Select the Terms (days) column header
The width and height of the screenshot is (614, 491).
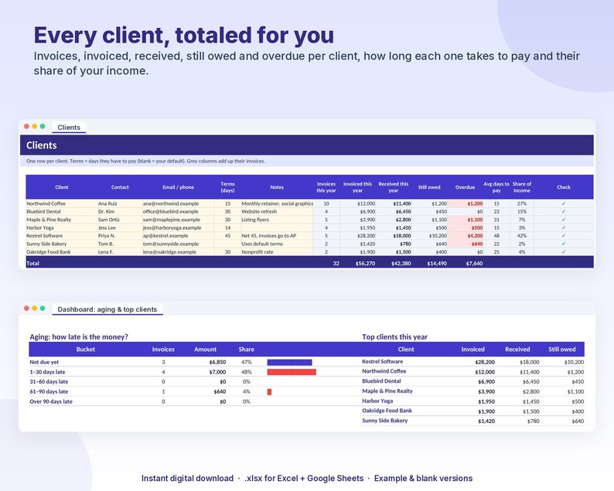point(227,187)
